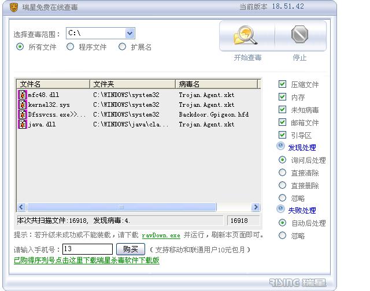
Task: Uncheck the 内存 checkbox
Action: point(282,97)
